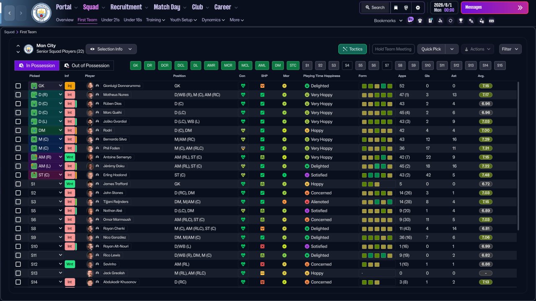
Task: Click Tijjani Reijnders' orange morale icon
Action: click(284, 202)
